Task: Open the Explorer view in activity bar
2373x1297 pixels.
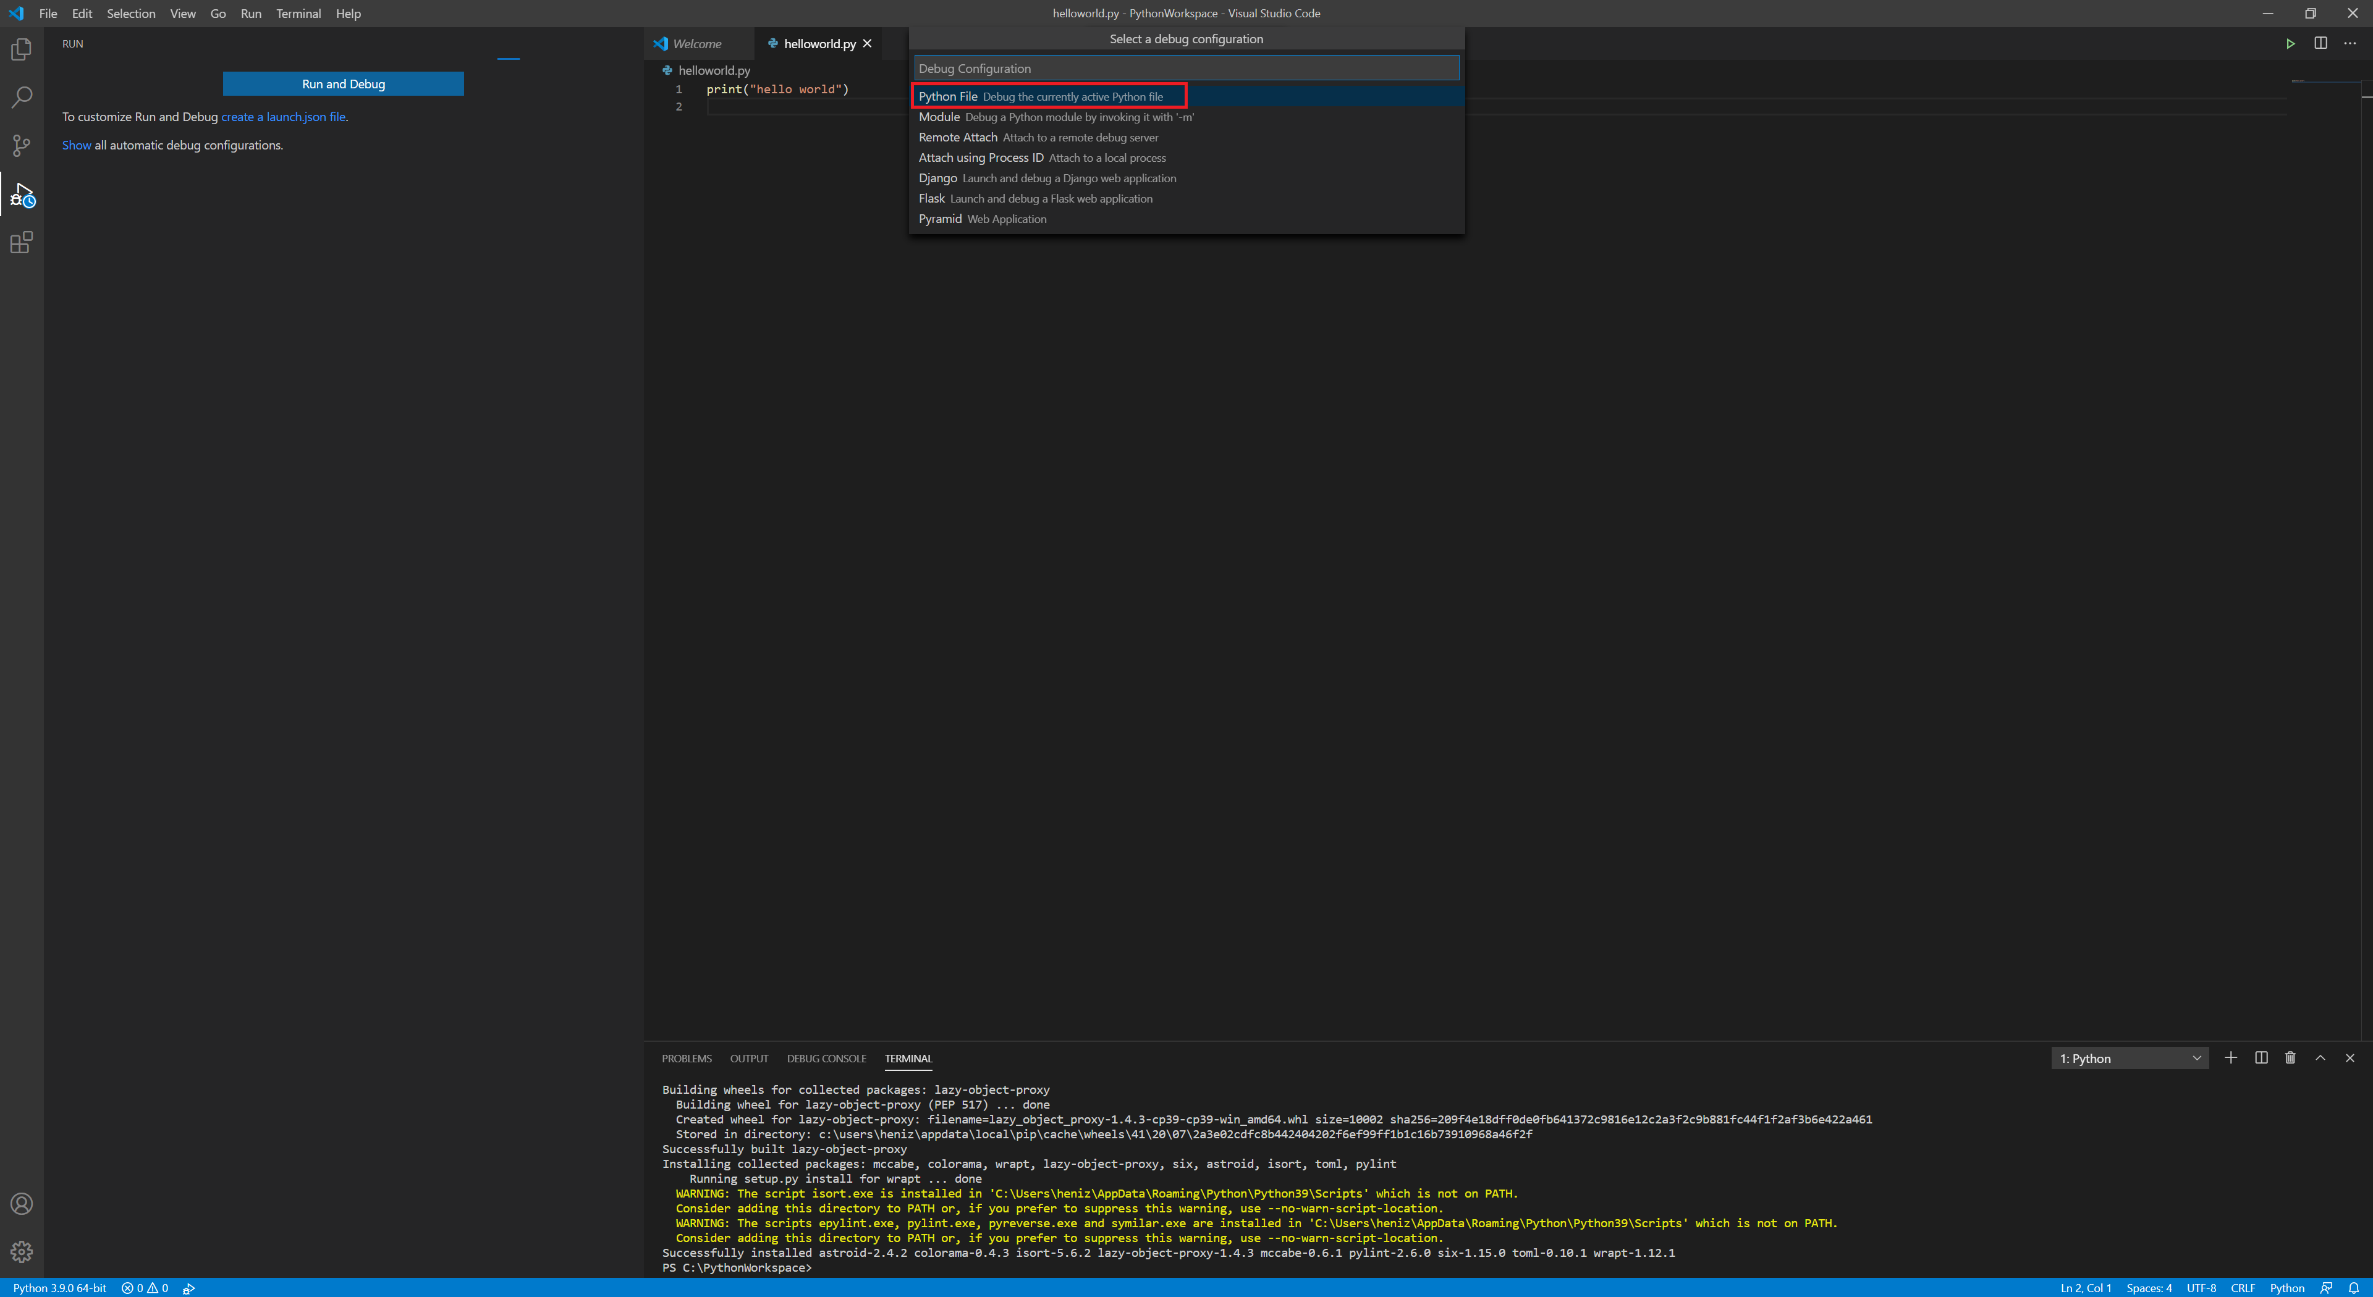Action: coord(21,49)
